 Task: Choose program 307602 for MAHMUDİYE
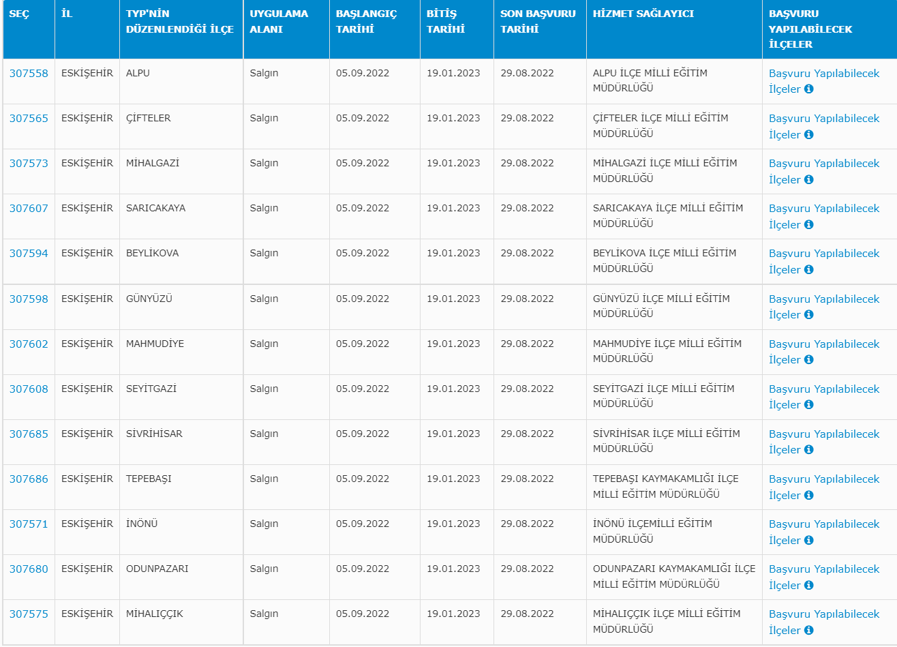tap(29, 344)
